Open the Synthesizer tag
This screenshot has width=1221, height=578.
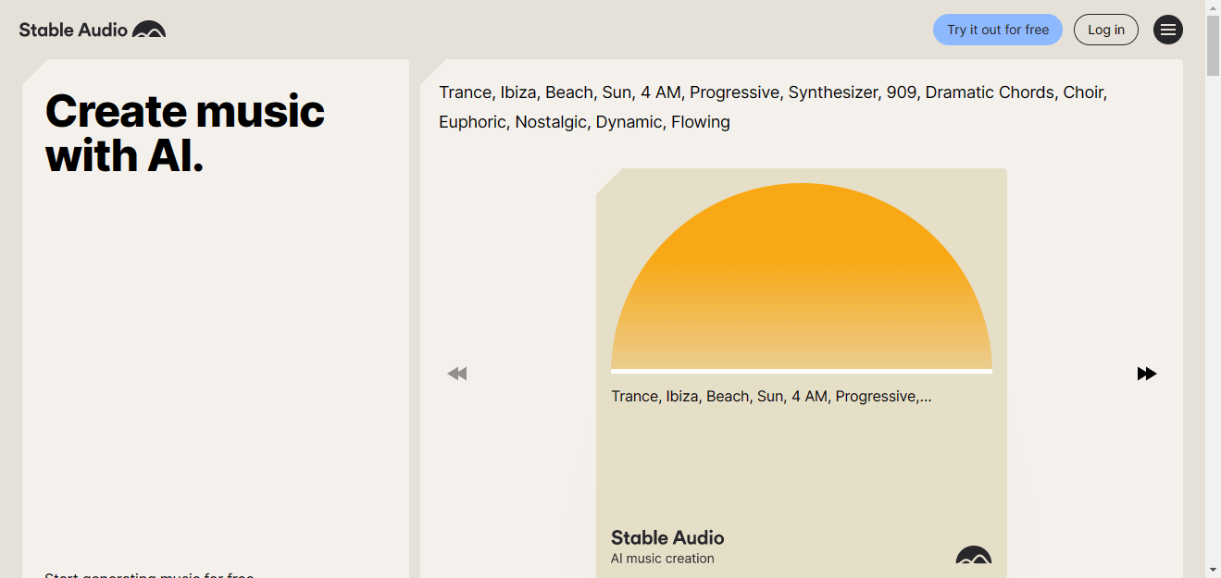click(833, 92)
